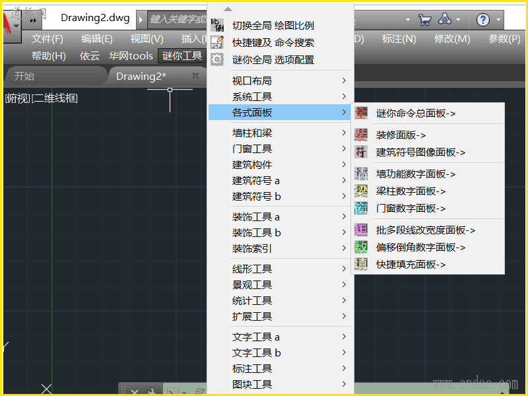Expand the 视口布局 submenu

click(344, 81)
